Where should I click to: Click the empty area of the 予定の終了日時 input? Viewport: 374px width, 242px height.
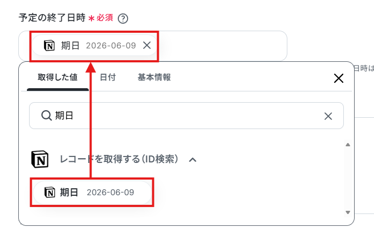coord(222,46)
